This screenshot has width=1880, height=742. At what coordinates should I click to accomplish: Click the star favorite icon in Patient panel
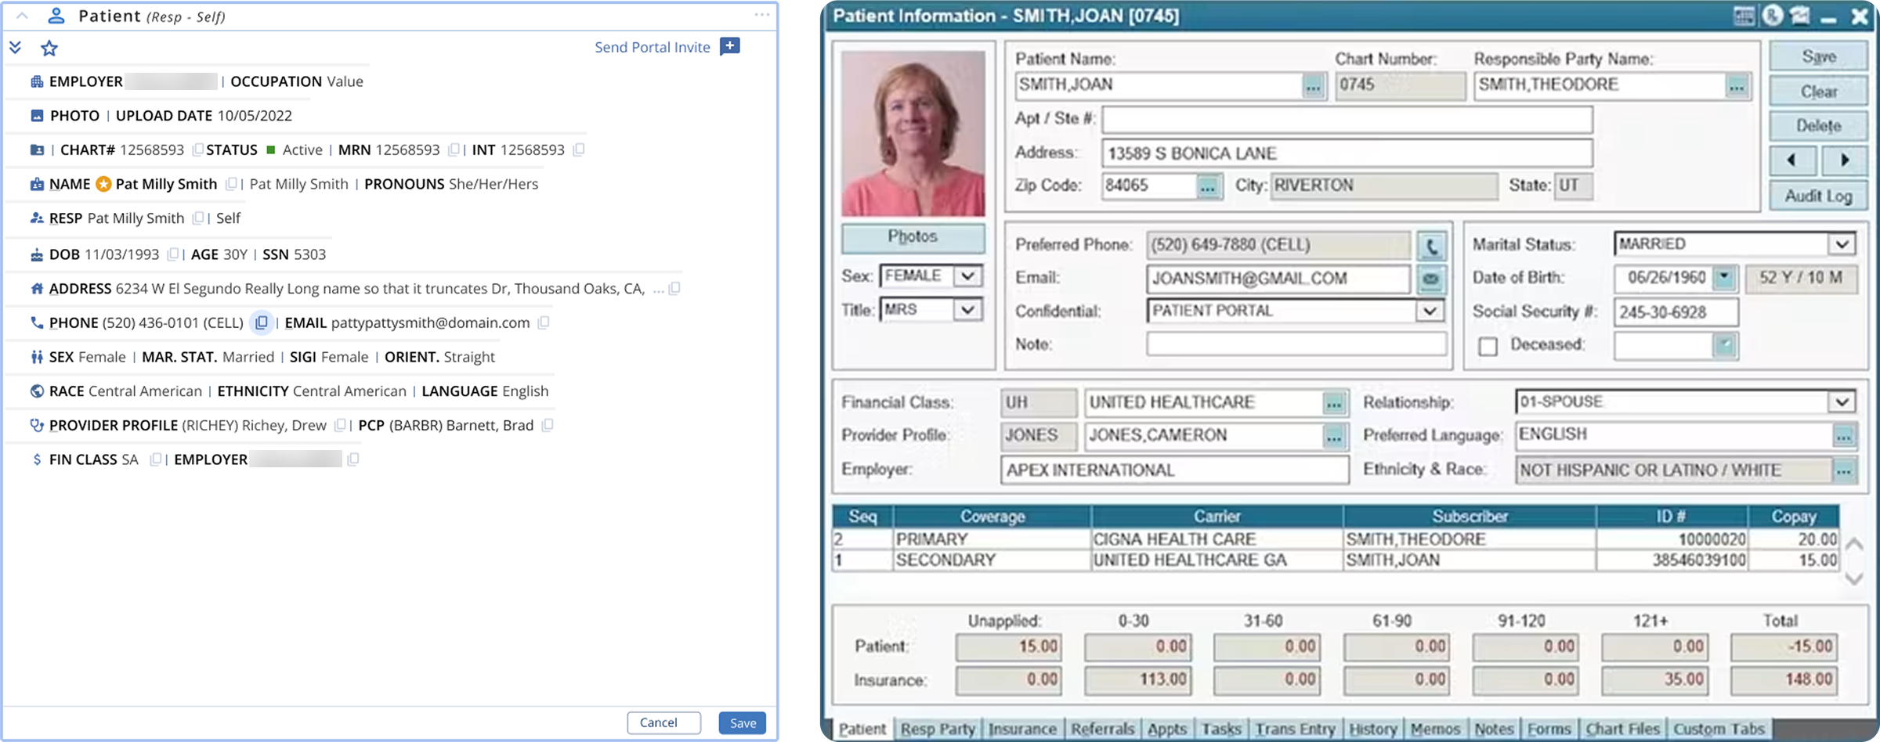coord(49,49)
